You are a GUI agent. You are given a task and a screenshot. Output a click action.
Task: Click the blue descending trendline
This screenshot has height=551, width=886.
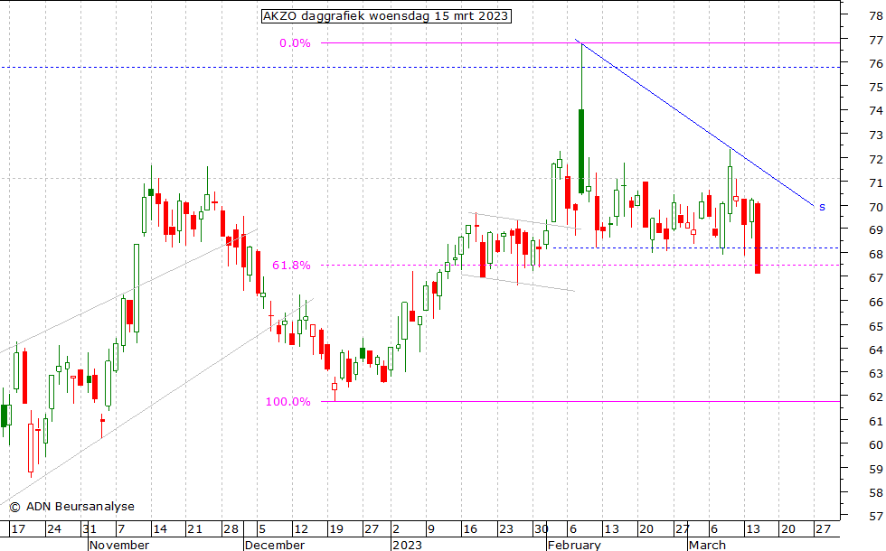pyautogui.click(x=694, y=123)
